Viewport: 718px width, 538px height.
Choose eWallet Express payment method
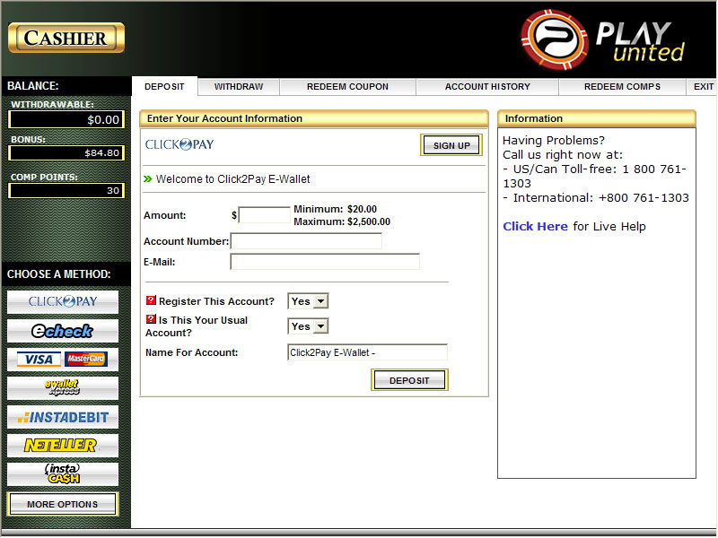tap(63, 388)
